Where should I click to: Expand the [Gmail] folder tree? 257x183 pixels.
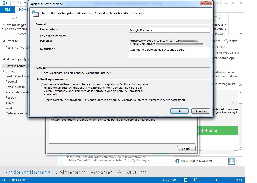pyautogui.click(x=4, y=71)
